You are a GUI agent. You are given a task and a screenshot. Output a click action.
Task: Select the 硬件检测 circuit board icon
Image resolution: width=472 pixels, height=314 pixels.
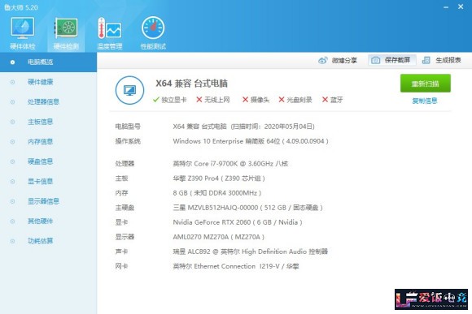66,28
